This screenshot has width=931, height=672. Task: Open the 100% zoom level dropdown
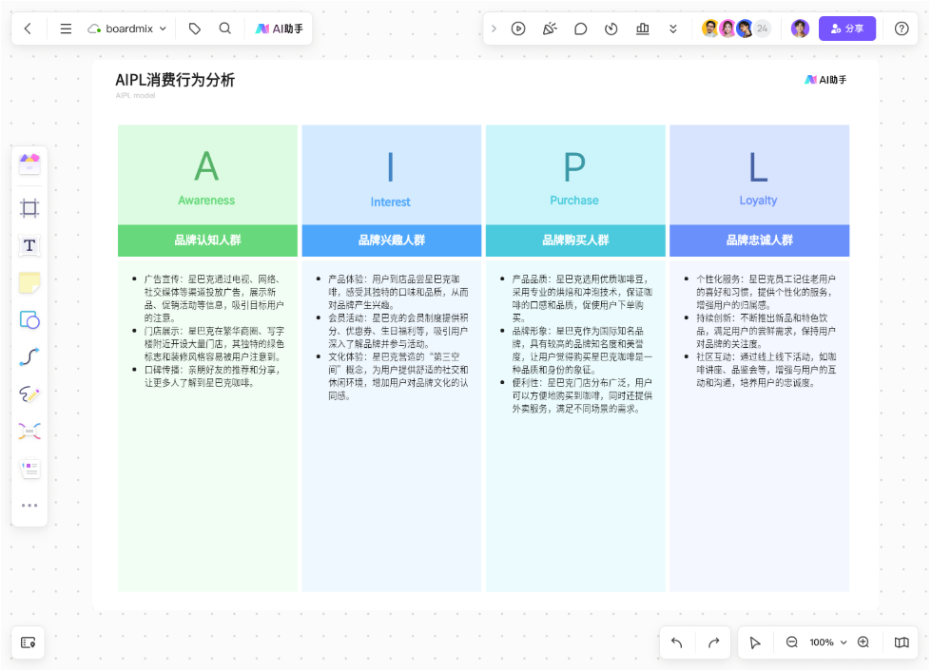[x=827, y=643]
